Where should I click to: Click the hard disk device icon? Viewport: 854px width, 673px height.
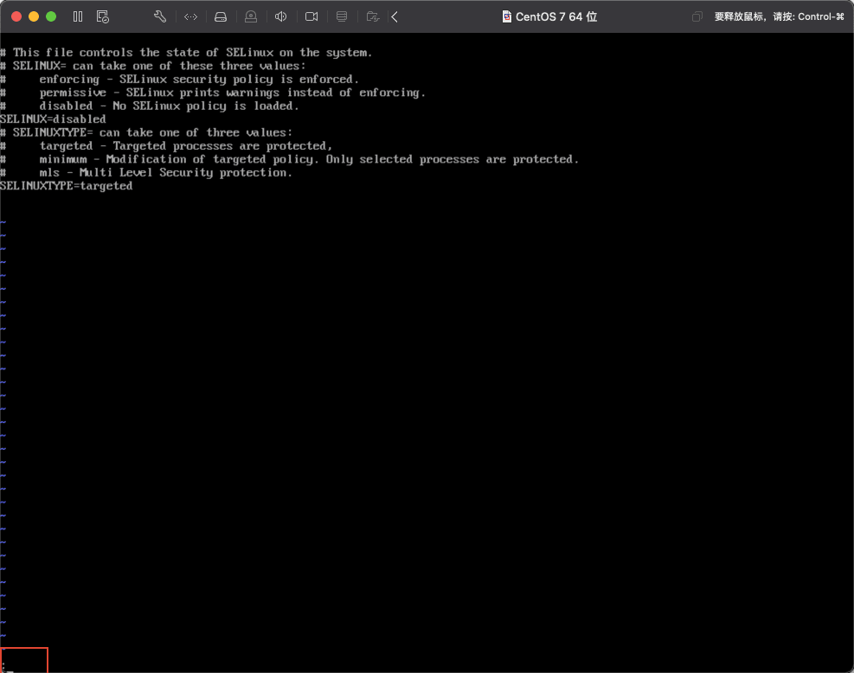[x=221, y=16]
